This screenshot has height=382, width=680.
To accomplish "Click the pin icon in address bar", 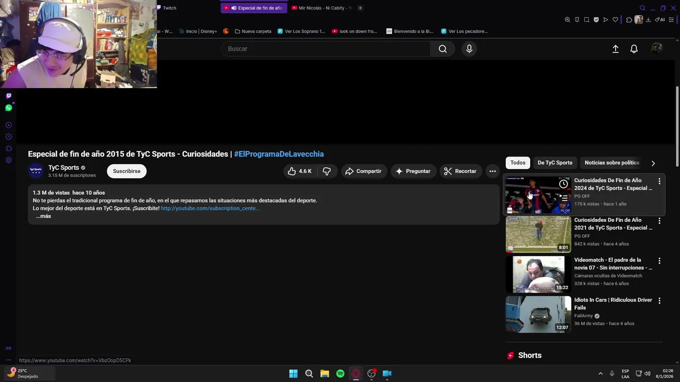I will [x=577, y=20].
